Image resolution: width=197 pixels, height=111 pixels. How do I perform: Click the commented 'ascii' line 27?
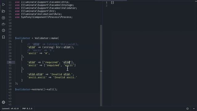41,50
